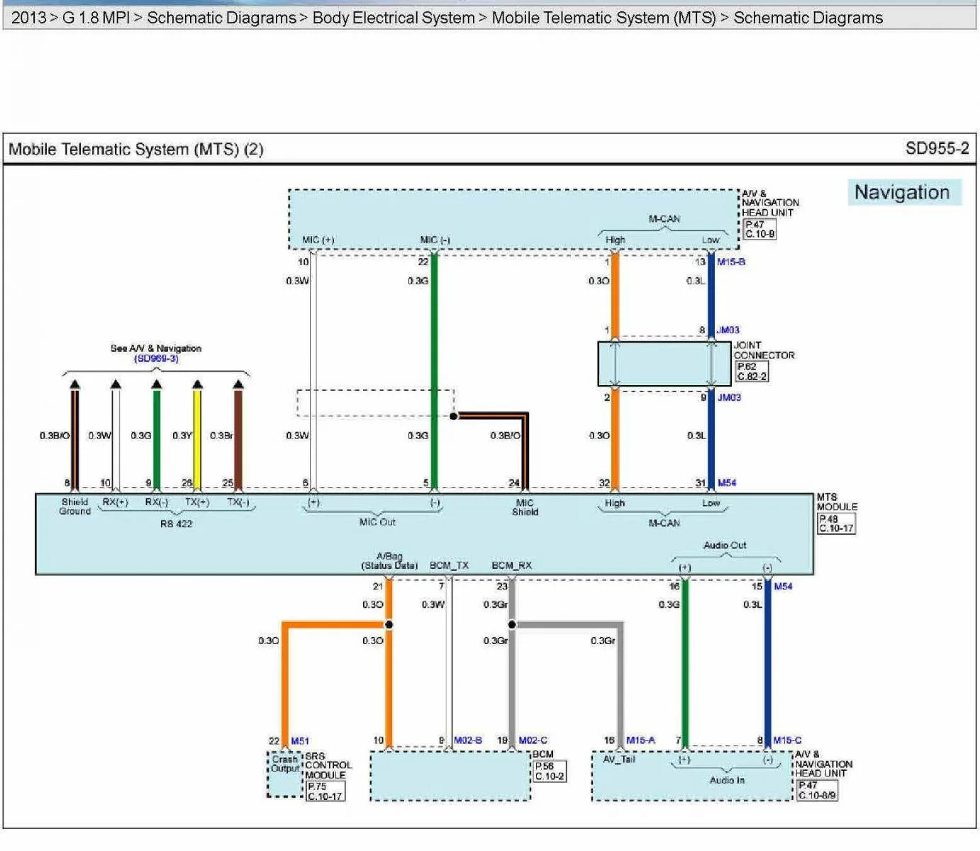980x851 pixels.
Task: Click the 'TX(+)' terminal label
Action: pyautogui.click(x=197, y=502)
